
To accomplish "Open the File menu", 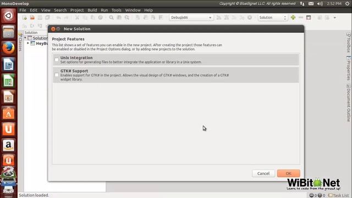I will click(23, 10).
